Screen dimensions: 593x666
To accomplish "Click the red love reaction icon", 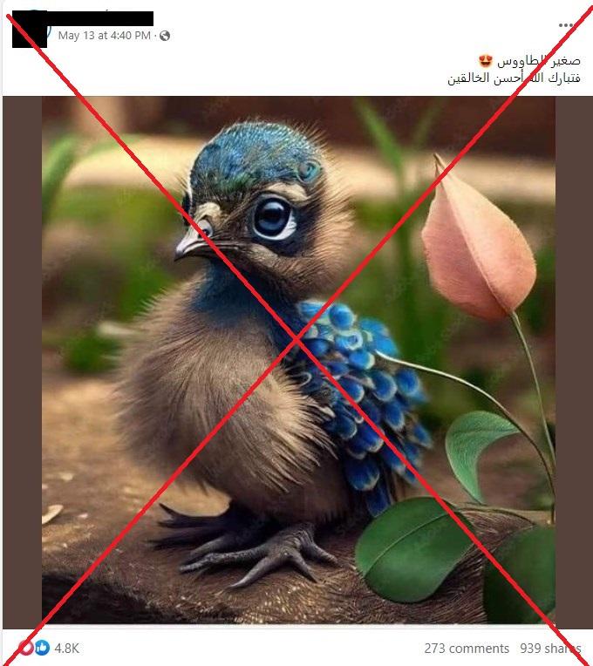I will pyautogui.click(x=26, y=648).
